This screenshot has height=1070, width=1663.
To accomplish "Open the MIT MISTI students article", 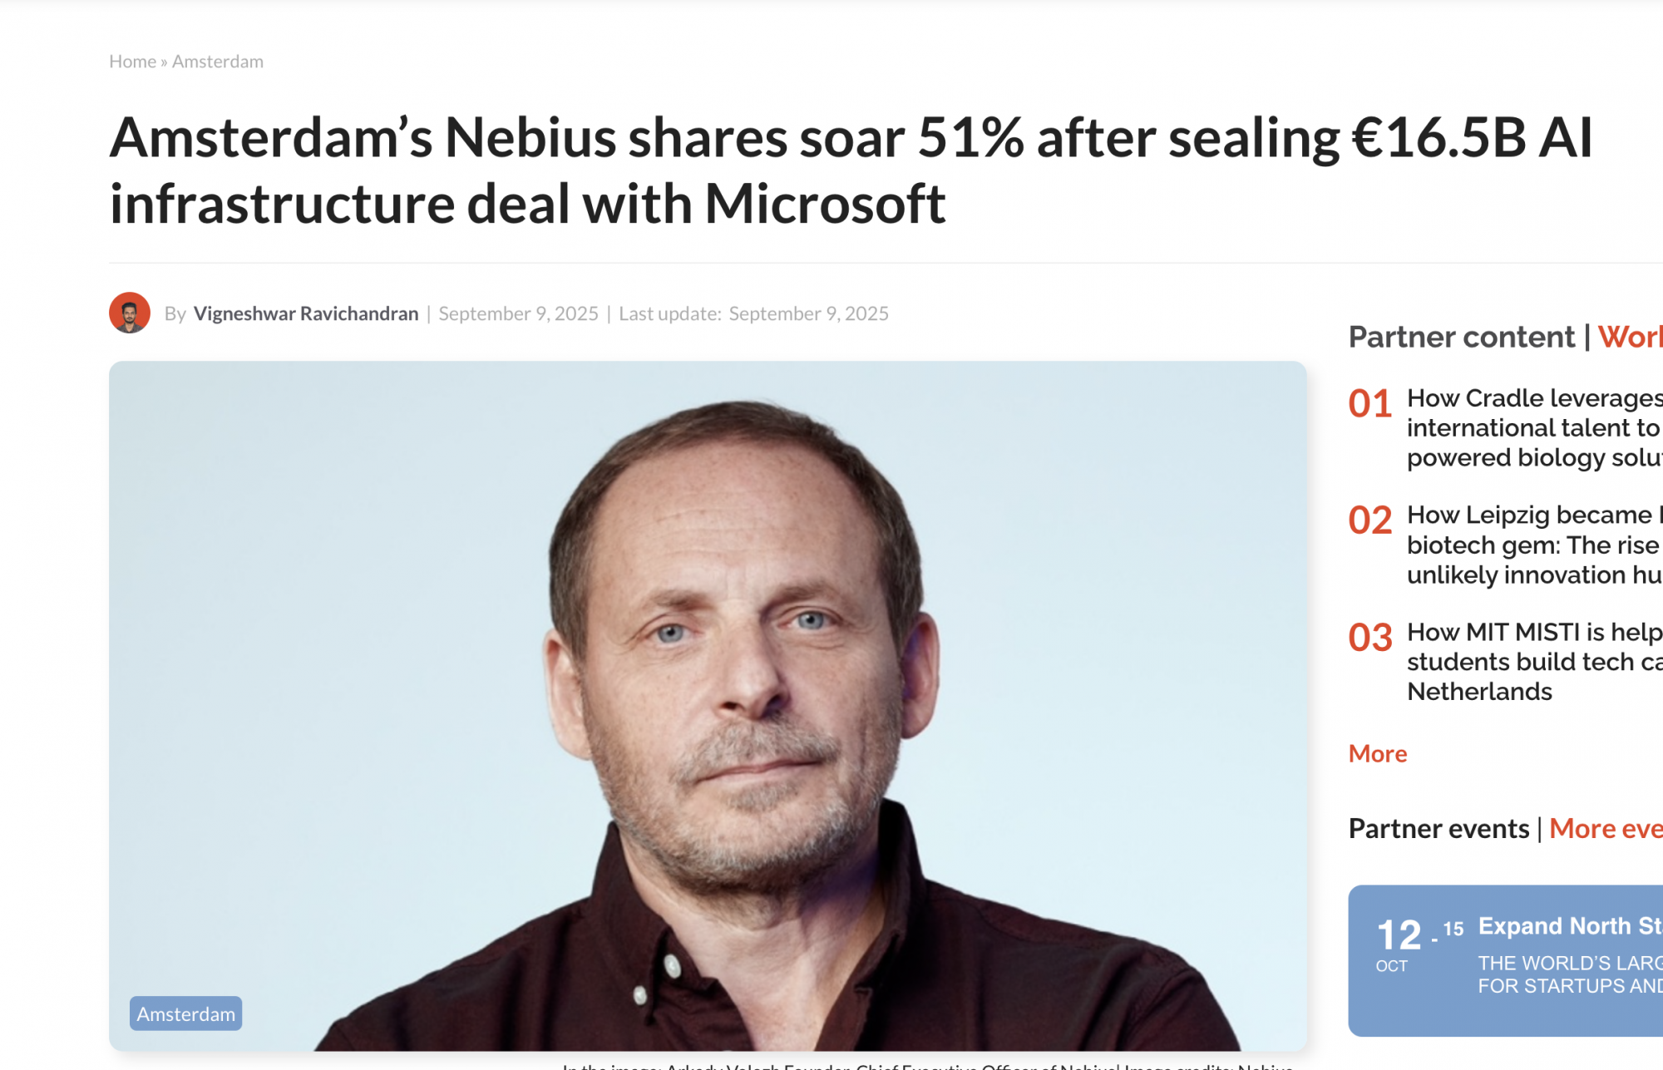I will click(x=1534, y=662).
